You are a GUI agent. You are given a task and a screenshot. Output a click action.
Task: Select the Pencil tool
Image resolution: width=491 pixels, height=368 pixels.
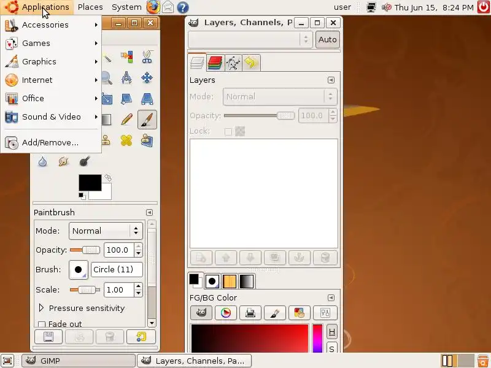pos(126,120)
